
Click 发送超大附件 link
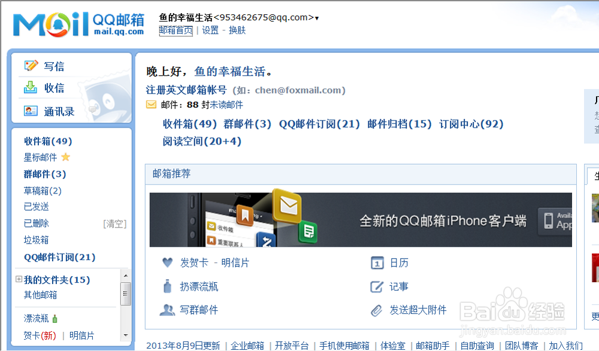tap(418, 310)
